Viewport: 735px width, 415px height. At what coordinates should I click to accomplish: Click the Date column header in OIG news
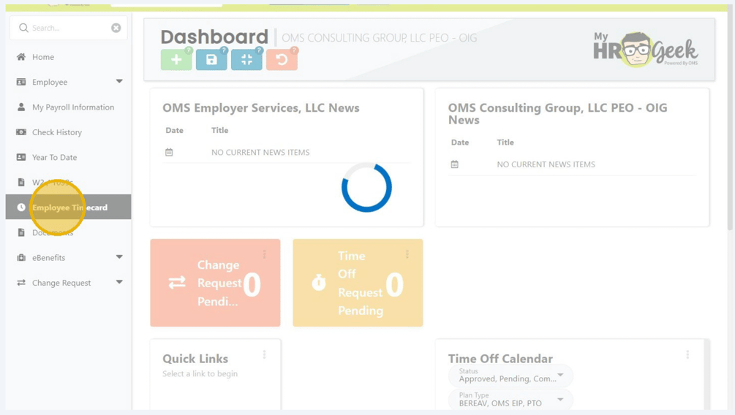point(460,142)
